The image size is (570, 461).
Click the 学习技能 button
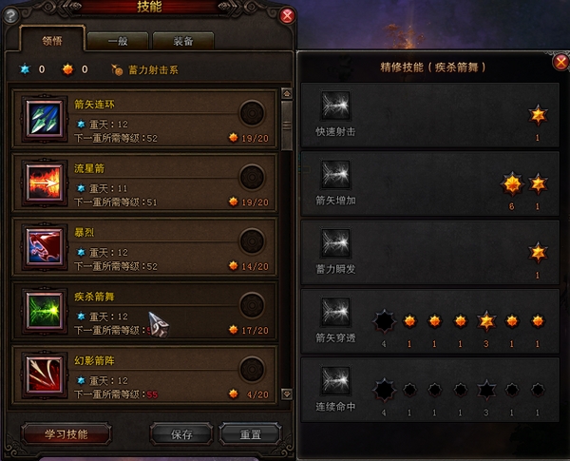pos(66,433)
